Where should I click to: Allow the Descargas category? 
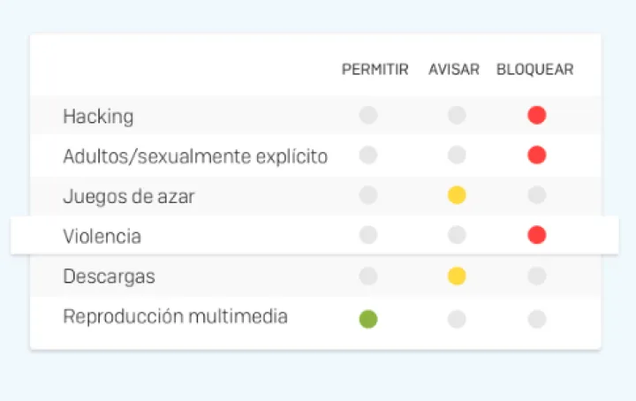coord(368,276)
